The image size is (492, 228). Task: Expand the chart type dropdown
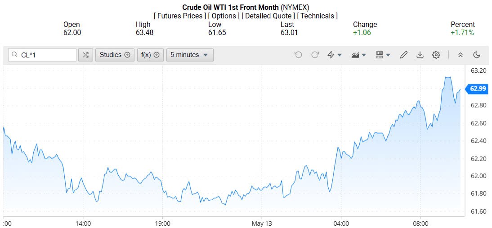pyautogui.click(x=359, y=55)
